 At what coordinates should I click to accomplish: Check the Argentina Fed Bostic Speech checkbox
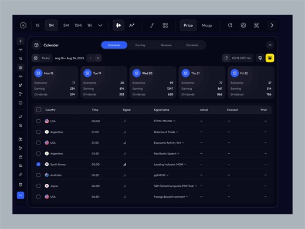point(38,153)
